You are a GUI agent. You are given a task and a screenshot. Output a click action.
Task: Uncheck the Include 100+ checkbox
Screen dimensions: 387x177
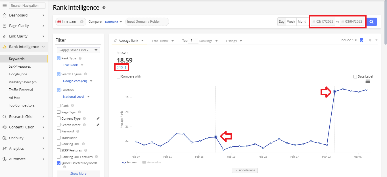pos(361,40)
